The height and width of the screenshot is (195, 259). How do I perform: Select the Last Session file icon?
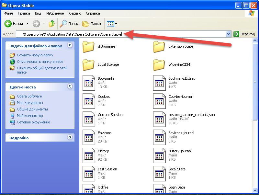[x=89, y=174]
